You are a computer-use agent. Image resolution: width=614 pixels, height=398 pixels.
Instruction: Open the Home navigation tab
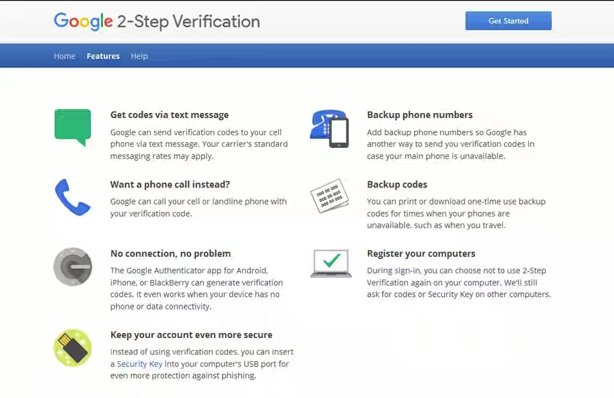pos(65,56)
